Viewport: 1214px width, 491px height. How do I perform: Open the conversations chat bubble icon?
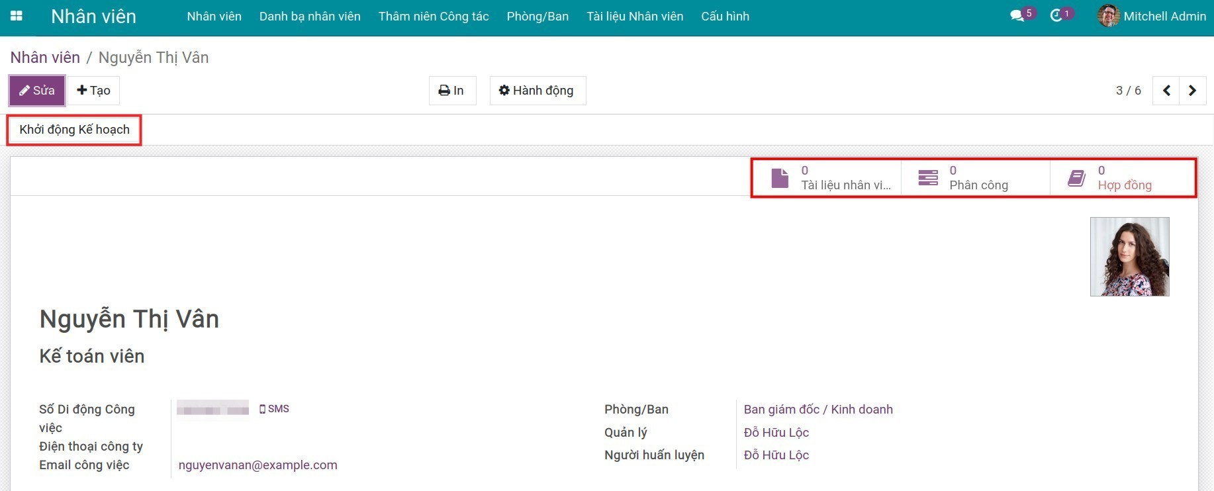click(x=1017, y=16)
